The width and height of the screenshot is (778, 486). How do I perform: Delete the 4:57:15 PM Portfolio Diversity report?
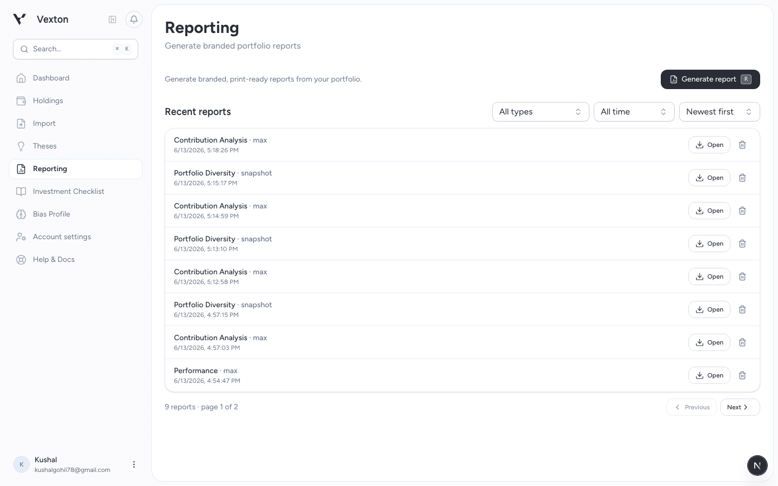pos(742,309)
